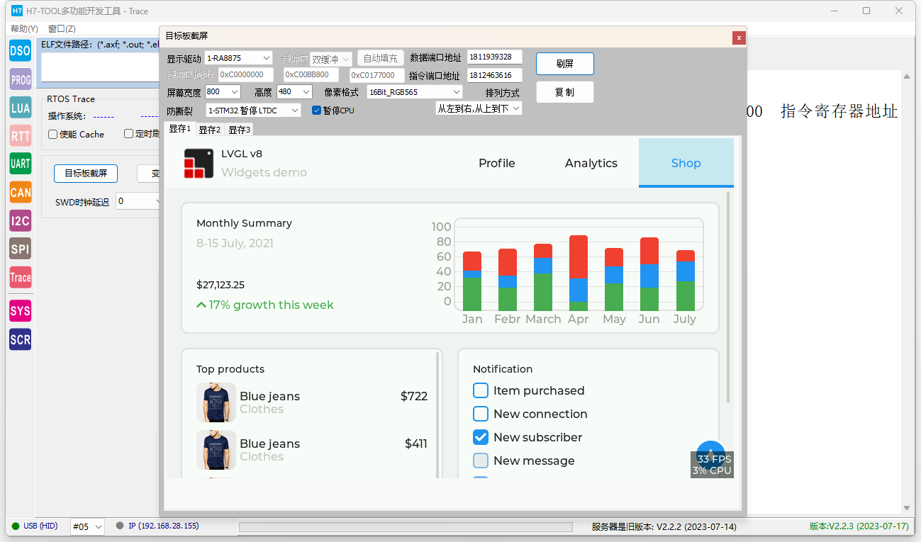
Task: Open the 显示驱动 1-RA8875 dropdown
Action: point(239,58)
